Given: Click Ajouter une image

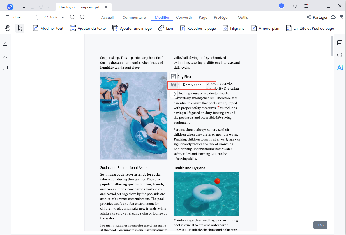Looking at the screenshot, I should [x=132, y=28].
